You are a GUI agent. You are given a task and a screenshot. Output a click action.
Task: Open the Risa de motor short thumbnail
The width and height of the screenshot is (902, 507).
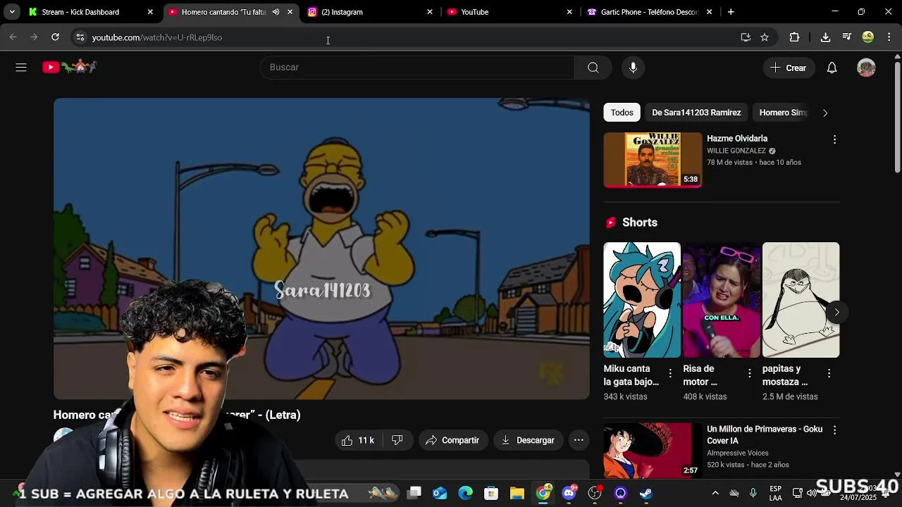722,300
